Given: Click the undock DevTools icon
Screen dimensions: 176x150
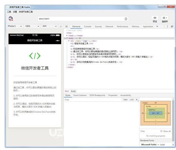Looking at the screenshot, I should pyautogui.click(x=172, y=27).
